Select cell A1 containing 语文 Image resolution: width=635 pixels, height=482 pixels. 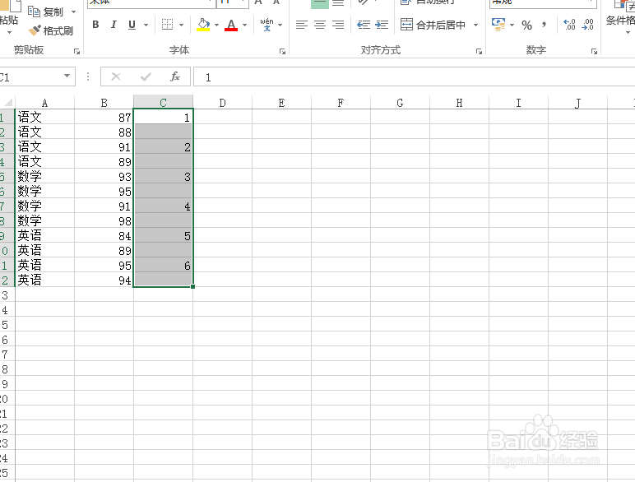point(44,117)
